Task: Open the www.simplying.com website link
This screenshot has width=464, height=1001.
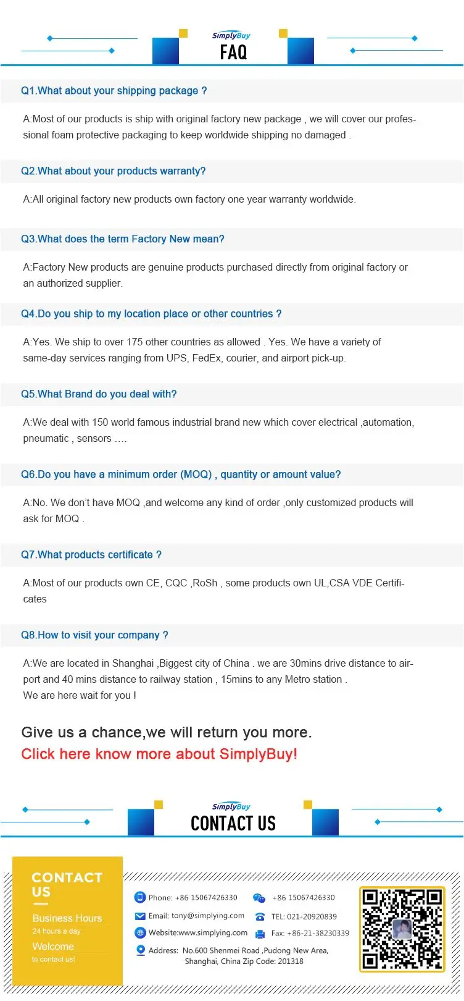Action: point(212,932)
